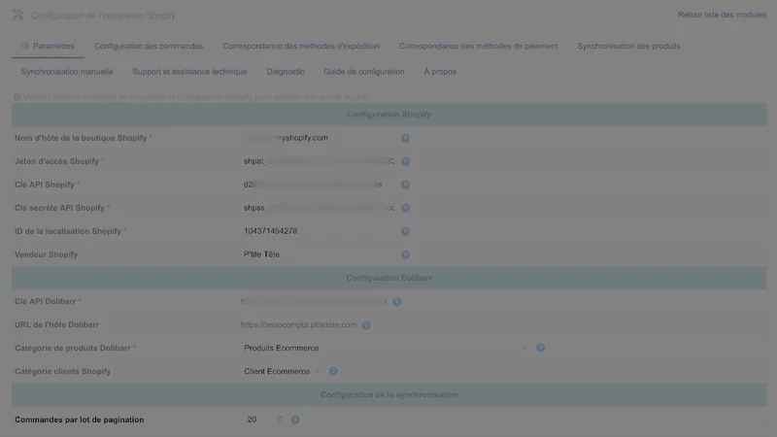The image size is (777, 437).
Task: Click the Dolibarr URL https://assocompta.ptitetete.com
Action: [299, 324]
